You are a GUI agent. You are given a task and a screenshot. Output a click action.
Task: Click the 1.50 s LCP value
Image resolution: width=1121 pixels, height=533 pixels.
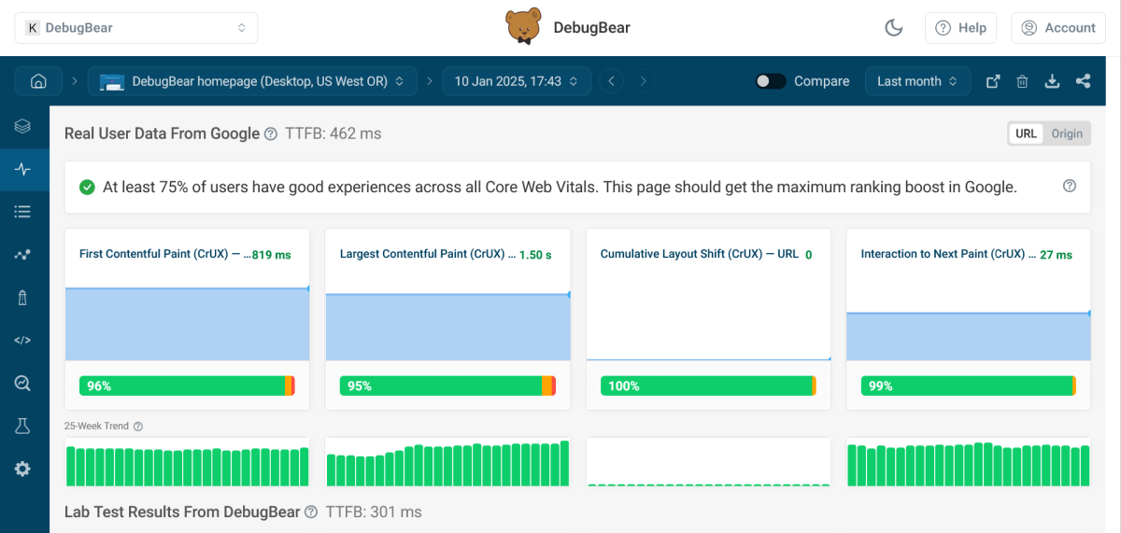tap(535, 255)
